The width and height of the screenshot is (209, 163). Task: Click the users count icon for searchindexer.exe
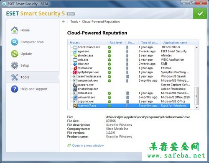coord(127,76)
